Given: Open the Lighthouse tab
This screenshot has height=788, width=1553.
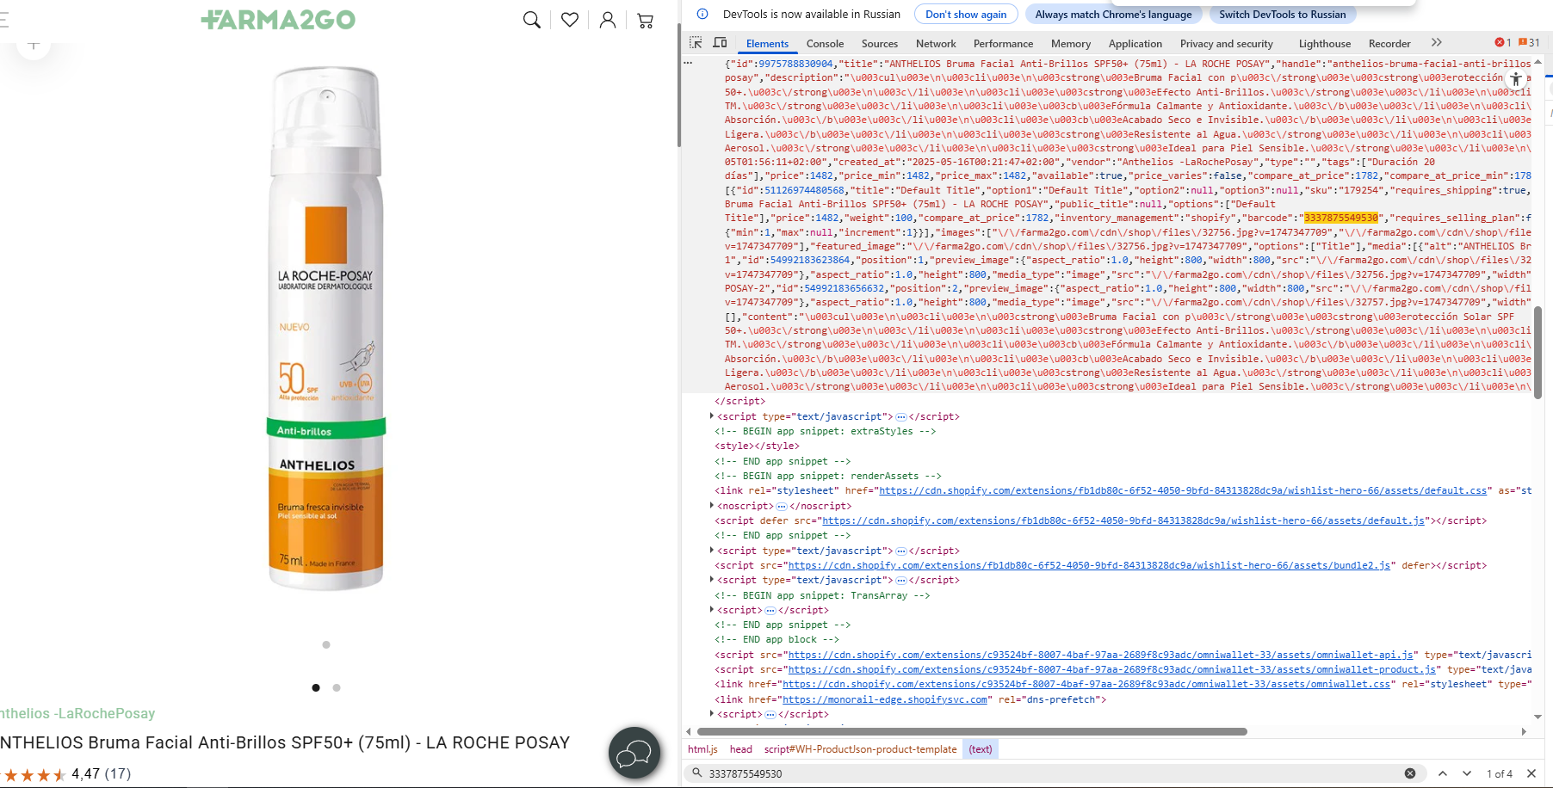Looking at the screenshot, I should [x=1325, y=44].
